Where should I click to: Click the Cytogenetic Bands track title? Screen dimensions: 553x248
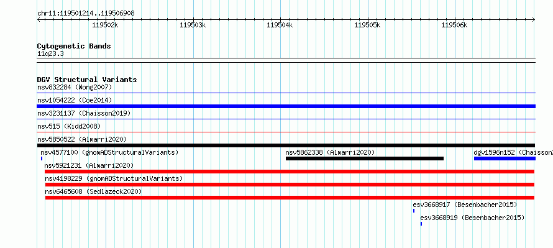(x=74, y=46)
